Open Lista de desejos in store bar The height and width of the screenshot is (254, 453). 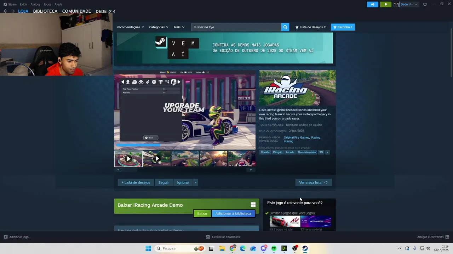point(311,27)
